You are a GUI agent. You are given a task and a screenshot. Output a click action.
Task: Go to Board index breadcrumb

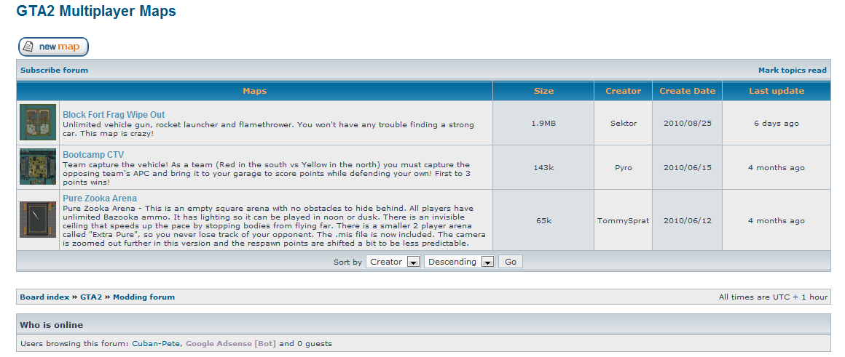pos(44,297)
